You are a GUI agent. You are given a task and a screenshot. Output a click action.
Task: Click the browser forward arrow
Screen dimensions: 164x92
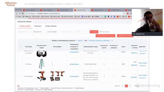pyautogui.click(x=20, y=14)
